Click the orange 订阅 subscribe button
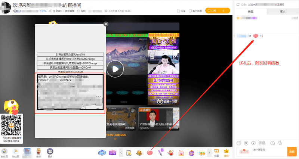 (x=218, y=11)
